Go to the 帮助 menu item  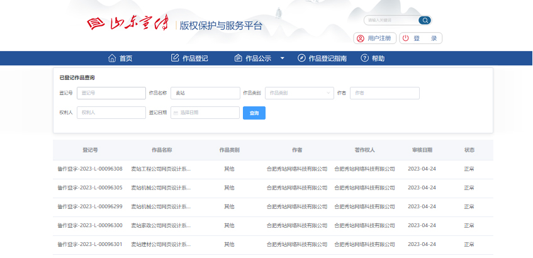pyautogui.click(x=378, y=59)
